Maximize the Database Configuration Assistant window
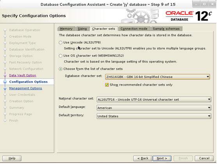Image resolution: width=217 pixels, height=164 pixels. 204,4
